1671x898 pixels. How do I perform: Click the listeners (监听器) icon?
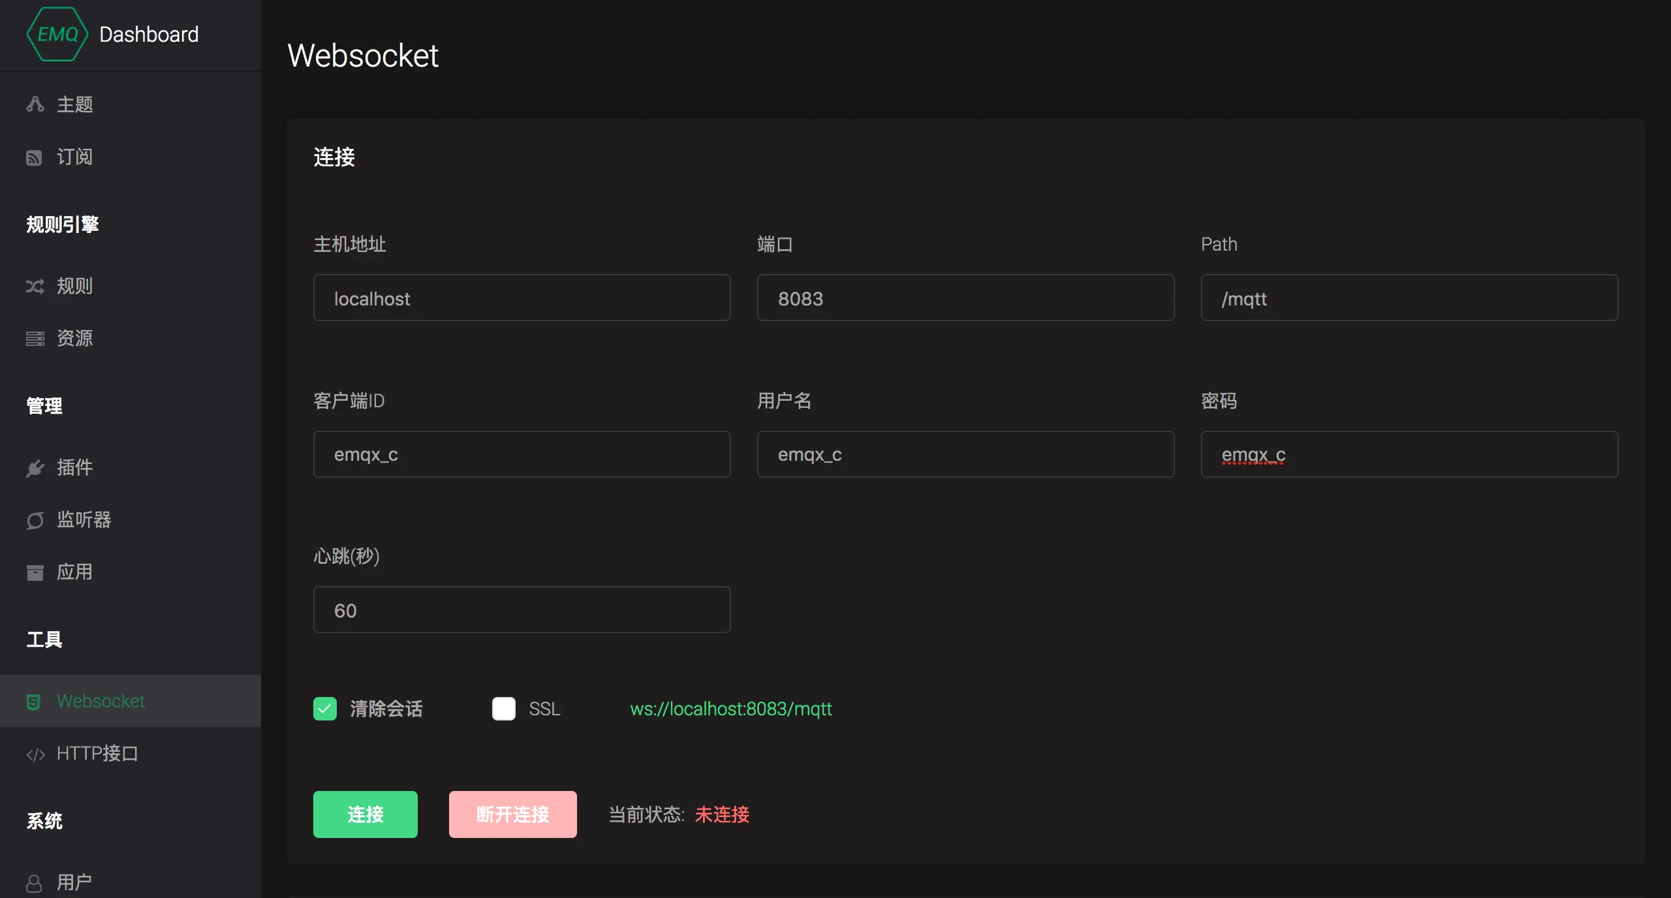pos(35,520)
